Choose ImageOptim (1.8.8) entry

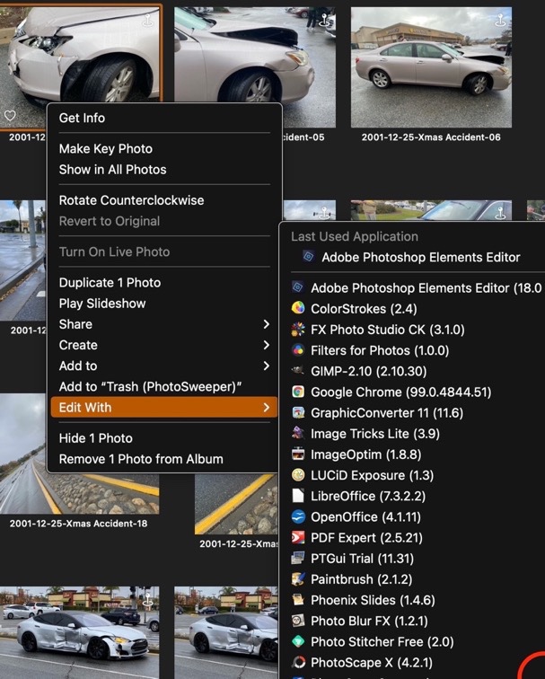(413, 454)
